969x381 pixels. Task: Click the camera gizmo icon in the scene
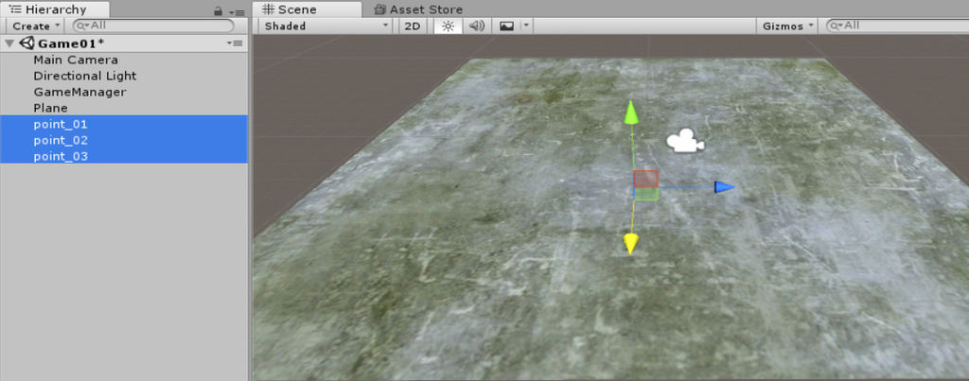pos(685,140)
